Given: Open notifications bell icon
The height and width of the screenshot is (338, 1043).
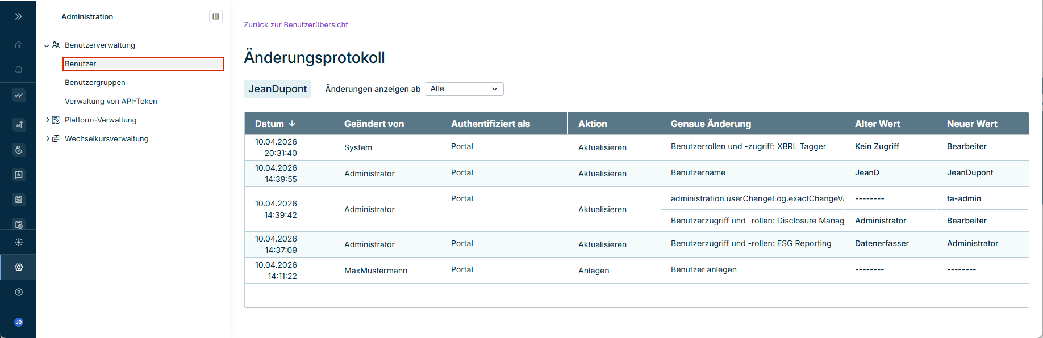Looking at the screenshot, I should (x=19, y=70).
